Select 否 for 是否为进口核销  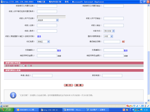point(29,66)
